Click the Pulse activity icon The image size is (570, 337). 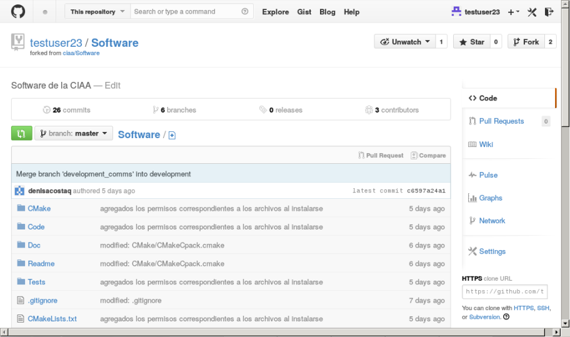472,175
